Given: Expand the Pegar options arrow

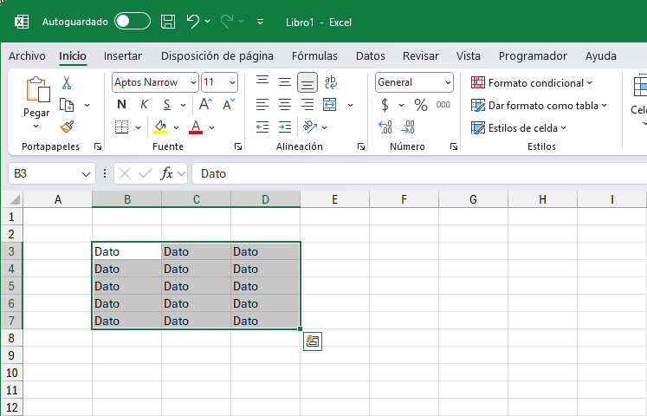Looking at the screenshot, I should [36, 126].
